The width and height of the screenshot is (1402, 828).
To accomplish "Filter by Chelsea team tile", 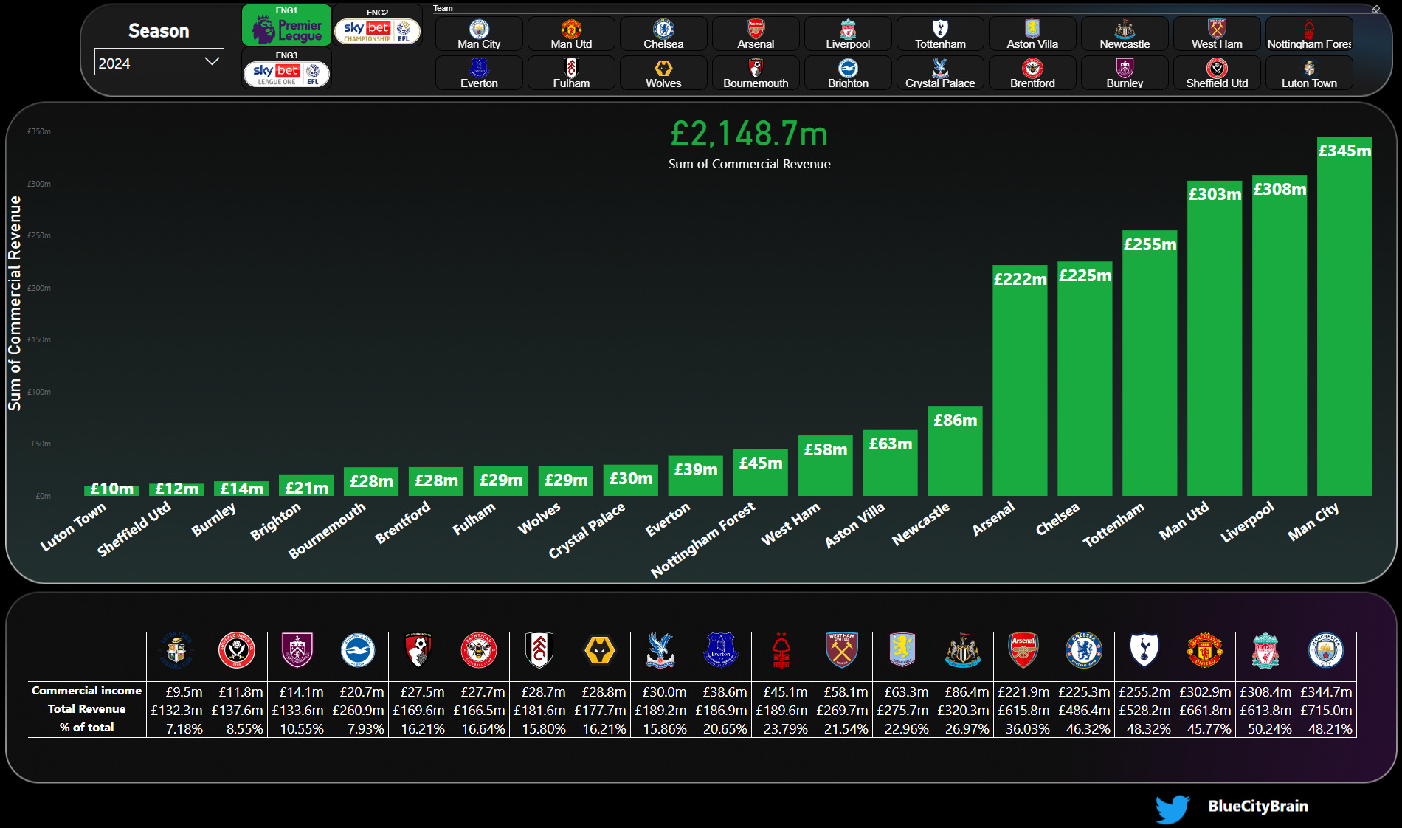I will pos(663,34).
